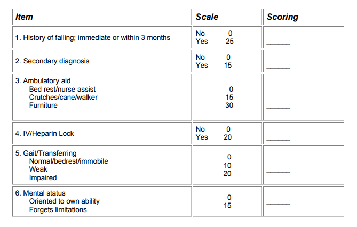Click the Normal/bedrest/immobile gait option
This screenshot has height=227, width=357.
[68, 161]
